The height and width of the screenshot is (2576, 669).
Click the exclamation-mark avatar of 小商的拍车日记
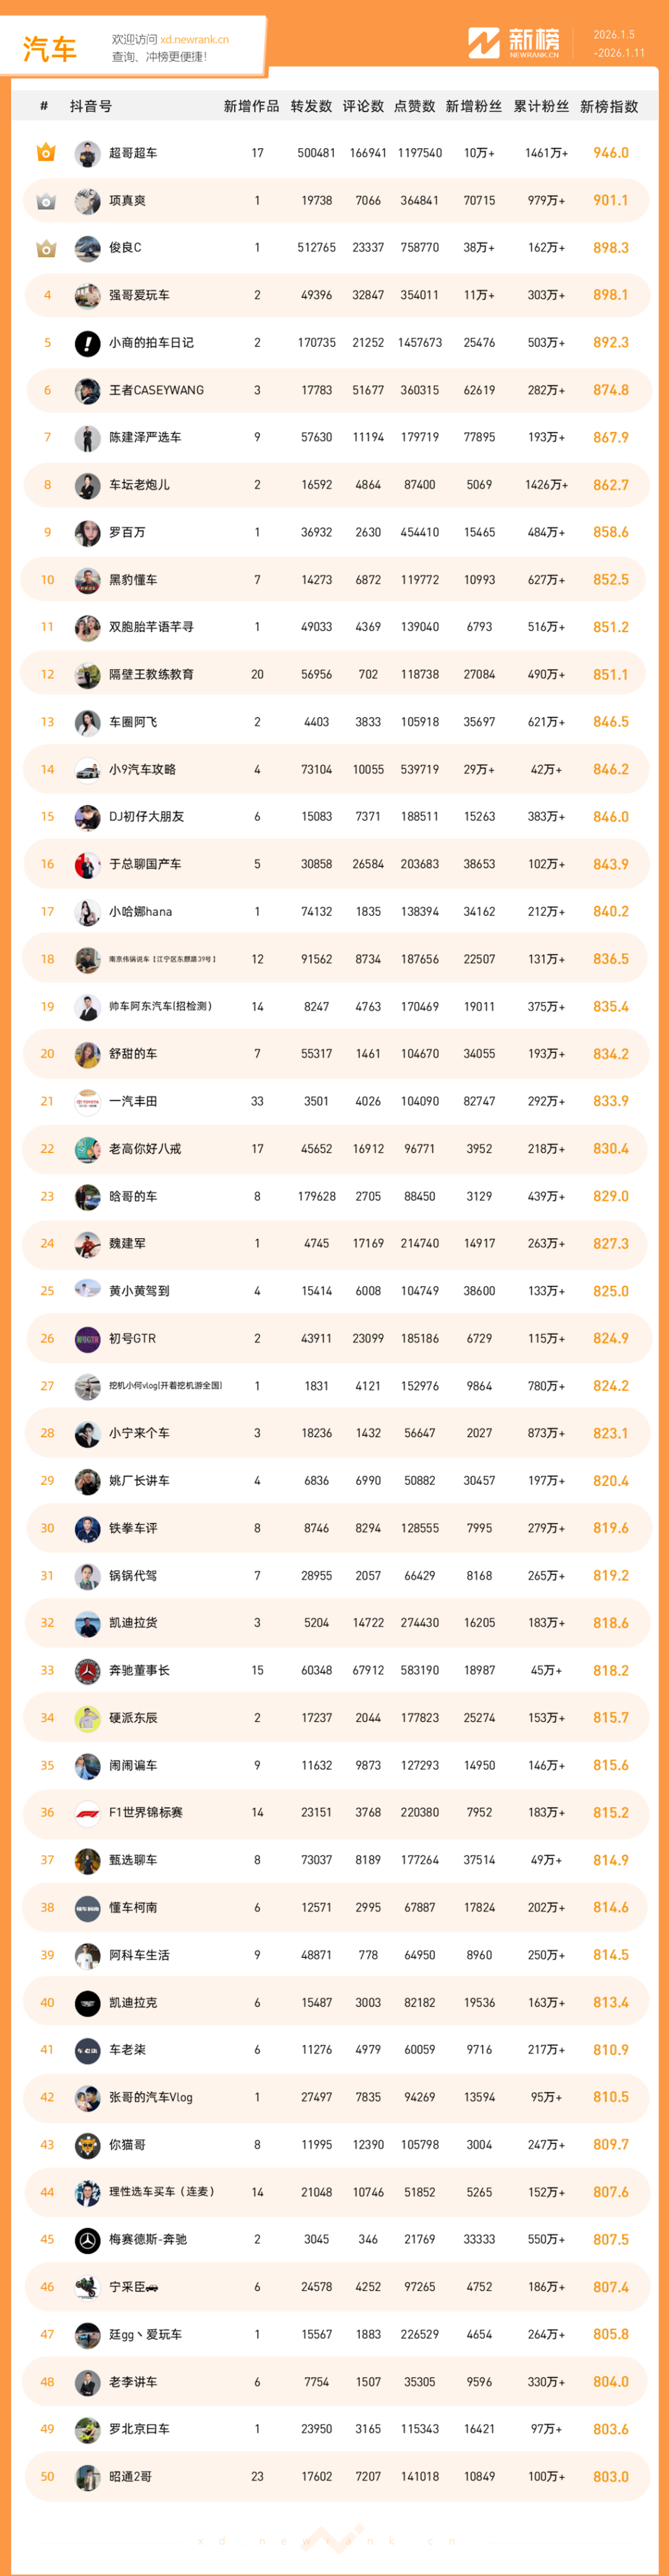tap(87, 343)
